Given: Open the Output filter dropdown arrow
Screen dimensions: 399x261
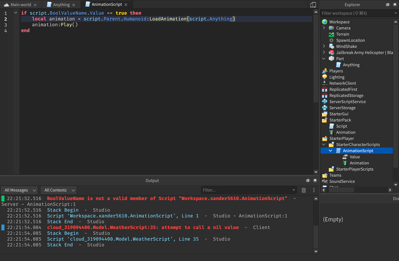Looking at the screenshot, I should tap(294, 190).
